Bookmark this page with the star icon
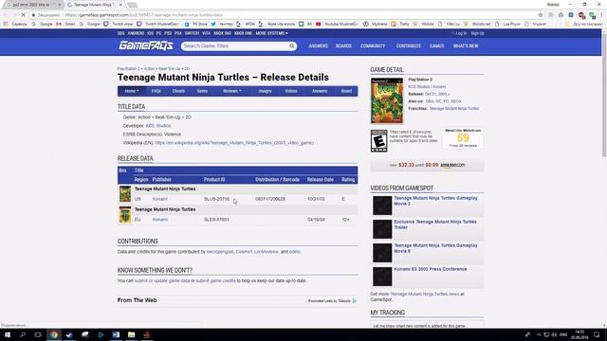Screen dimensions: 607x341 pyautogui.click(x=541, y=15)
